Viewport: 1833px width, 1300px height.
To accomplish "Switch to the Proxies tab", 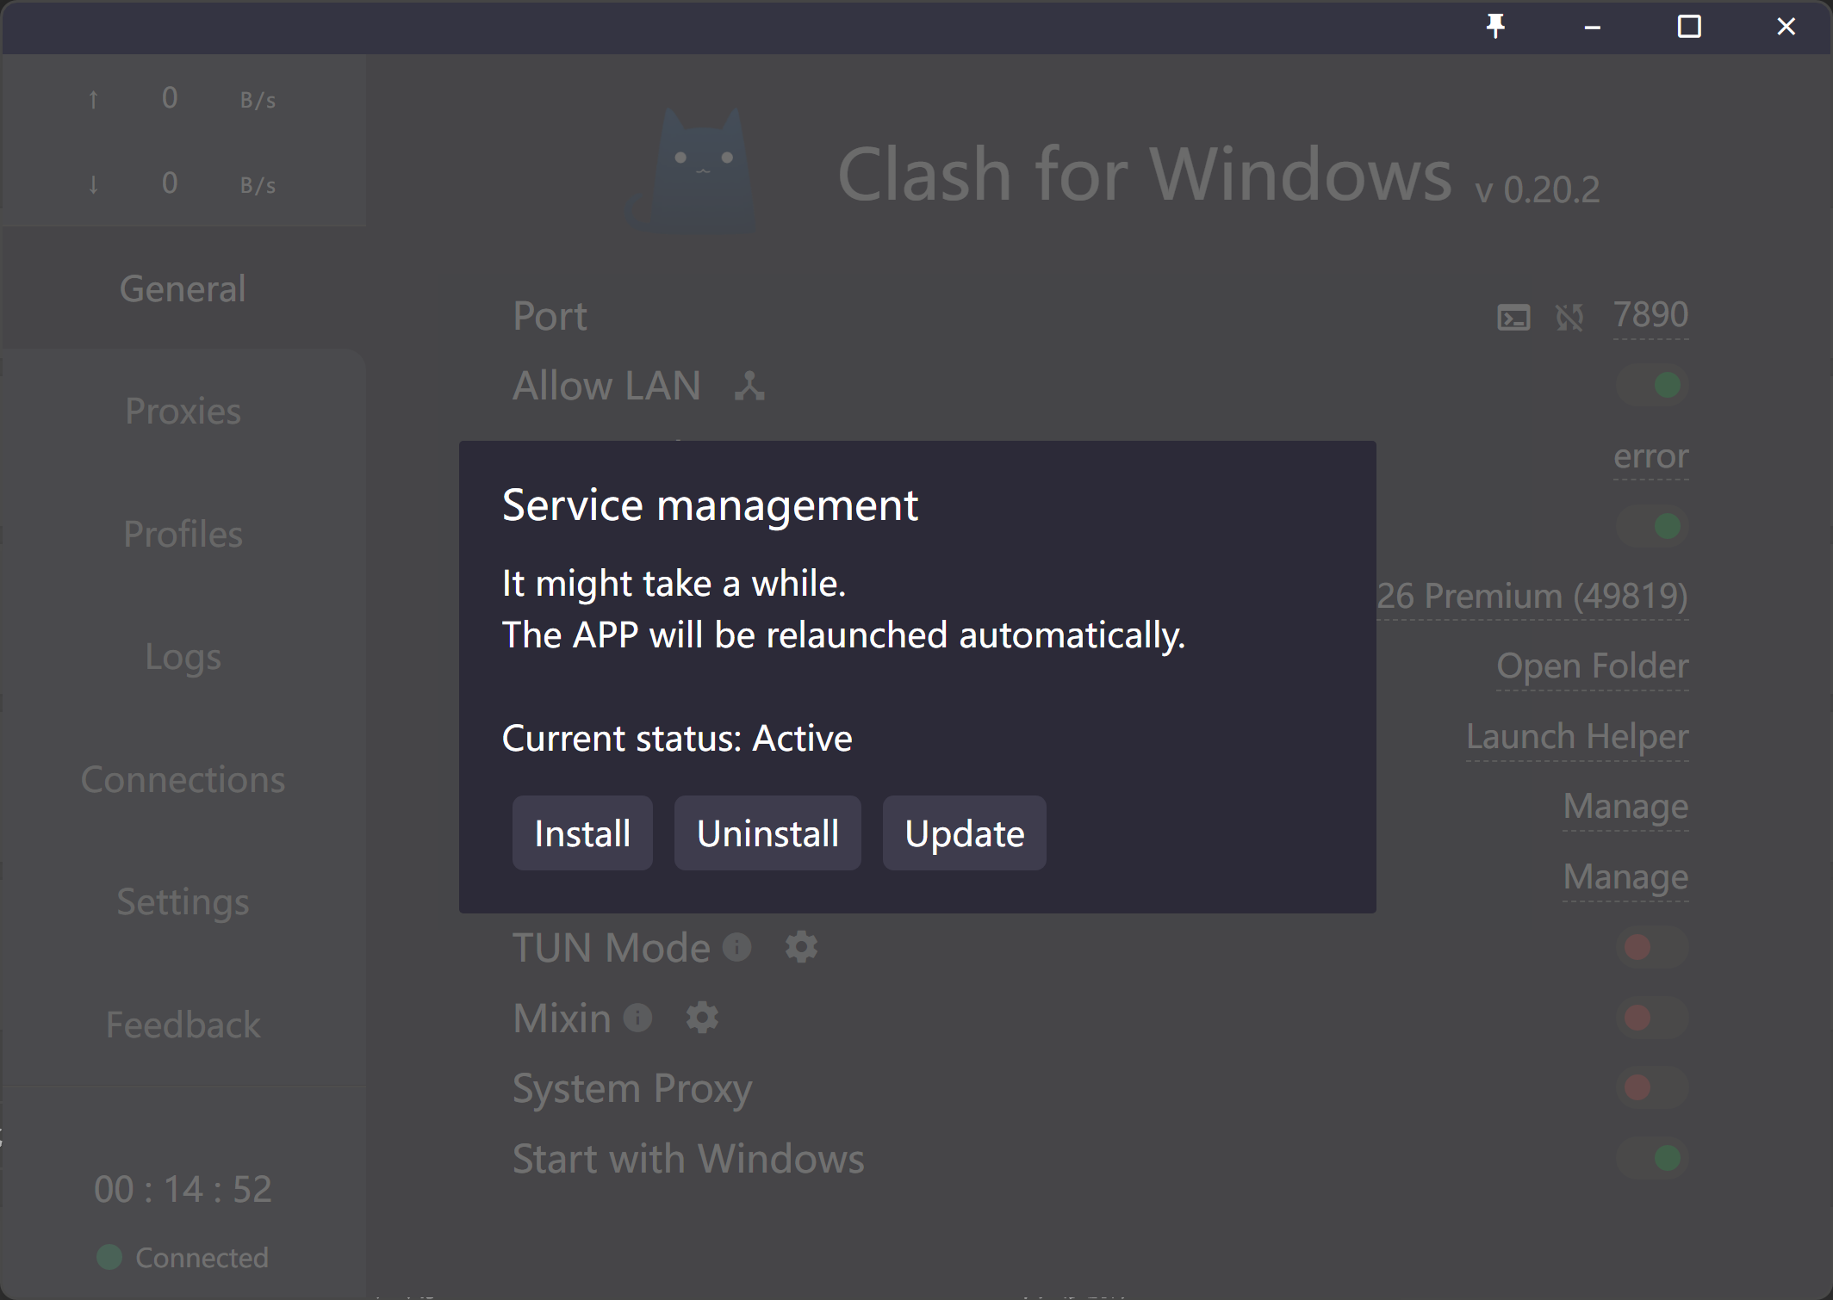I will (x=183, y=411).
